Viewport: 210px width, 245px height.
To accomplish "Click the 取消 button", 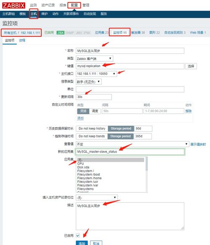I will (96, 243).
